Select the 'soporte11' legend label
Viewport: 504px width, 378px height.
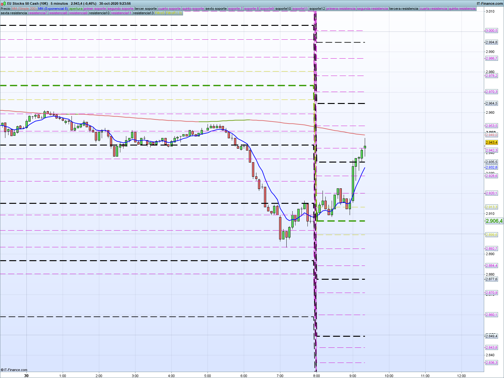pos(300,9)
